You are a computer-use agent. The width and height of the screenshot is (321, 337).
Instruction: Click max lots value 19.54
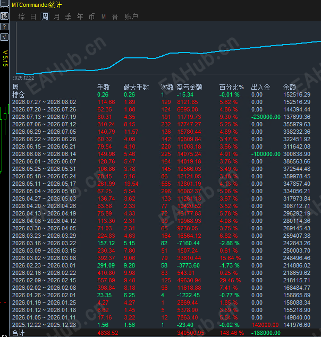tap(131, 184)
